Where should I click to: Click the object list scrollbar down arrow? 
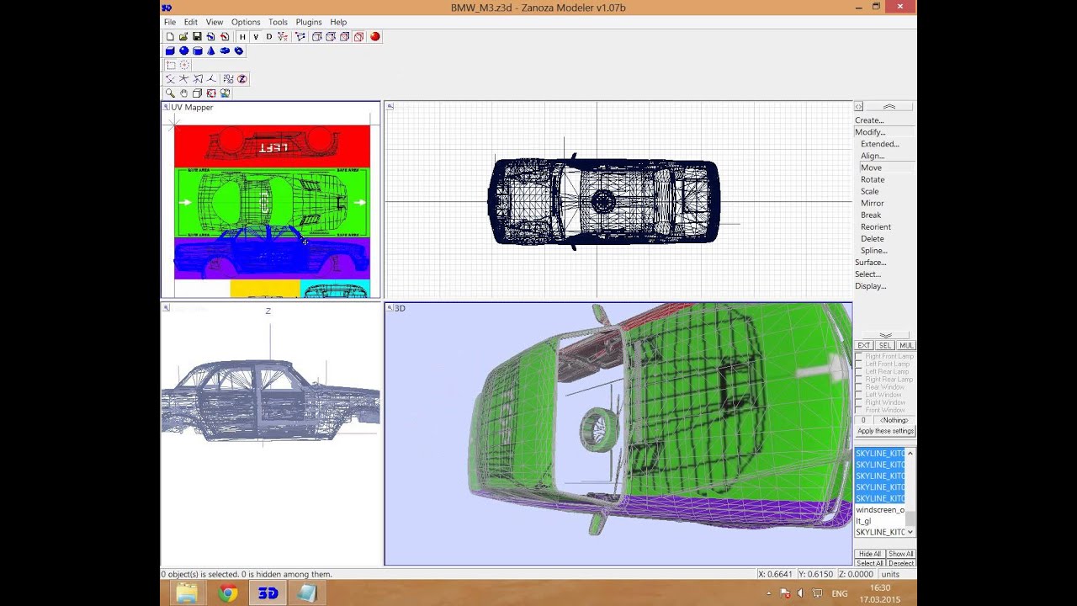[x=910, y=532]
